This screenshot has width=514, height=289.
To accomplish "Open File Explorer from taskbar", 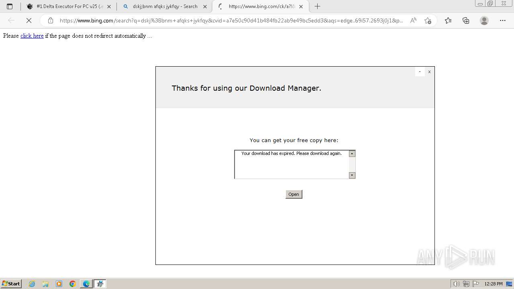I will point(45,284).
